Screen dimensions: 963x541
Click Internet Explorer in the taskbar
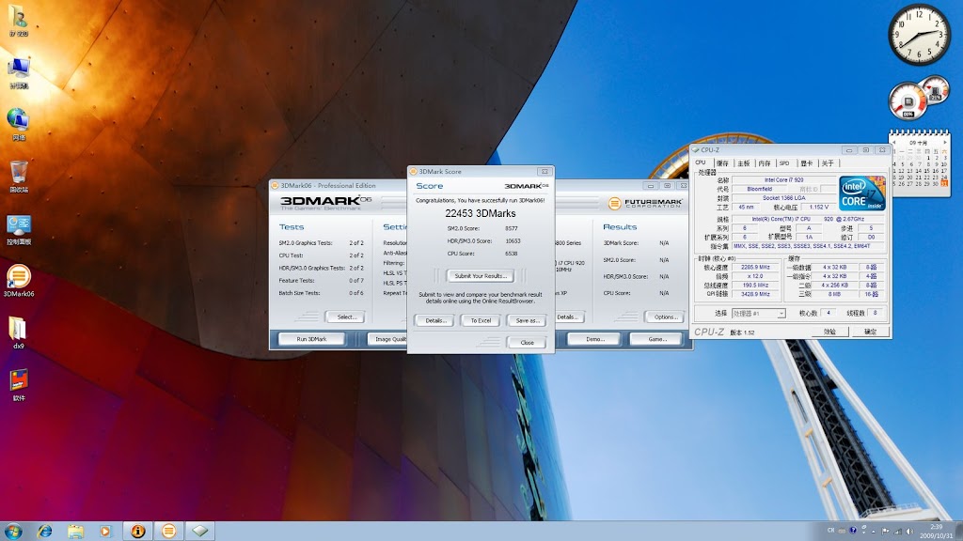point(44,531)
